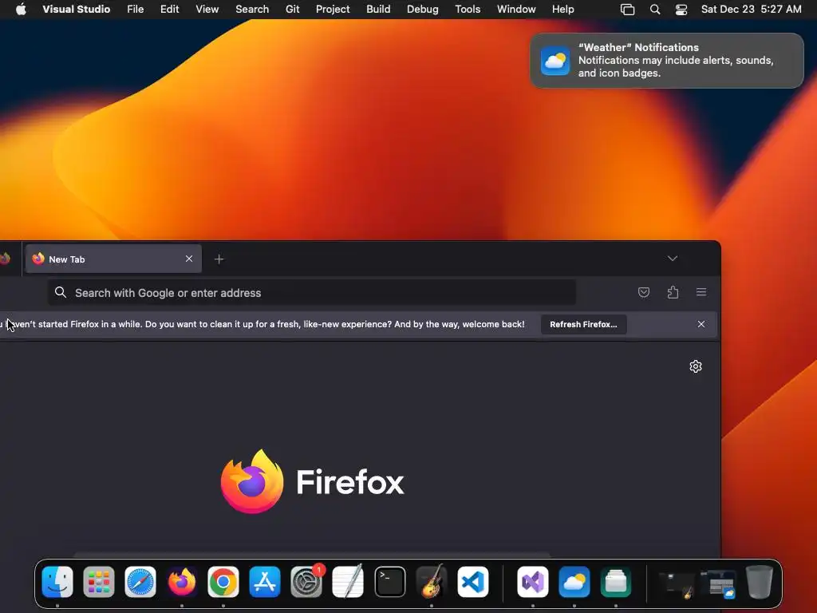Open the Debug menu
The image size is (817, 613).
tap(423, 10)
